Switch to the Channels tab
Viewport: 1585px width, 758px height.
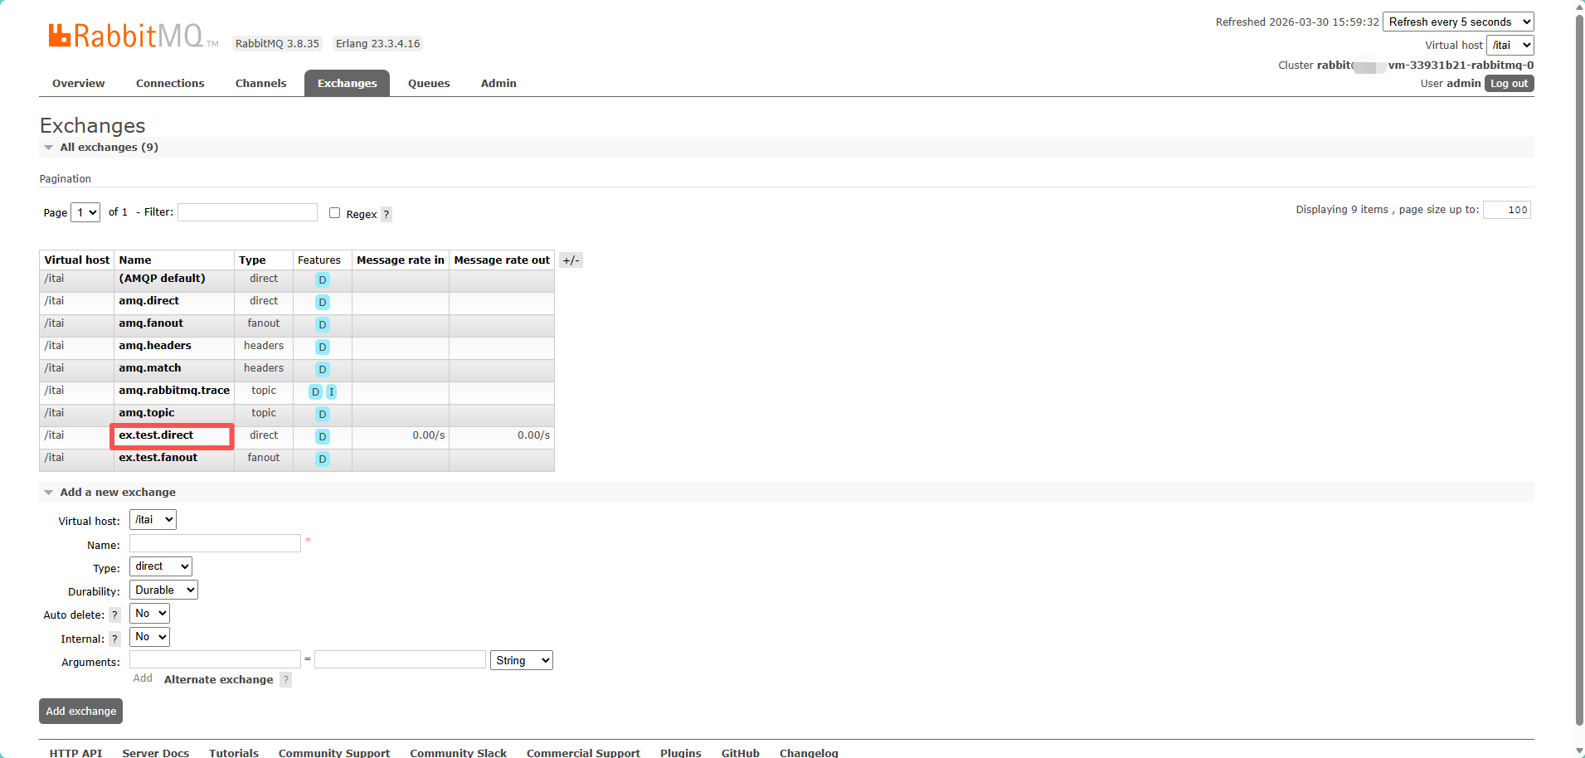pos(261,84)
